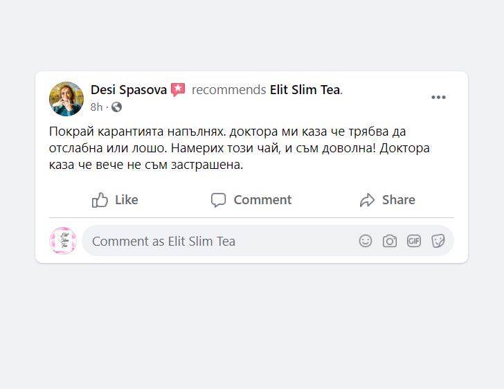Click the Elit Slim Tea commenter avatar
The image size is (504, 389).
click(63, 241)
